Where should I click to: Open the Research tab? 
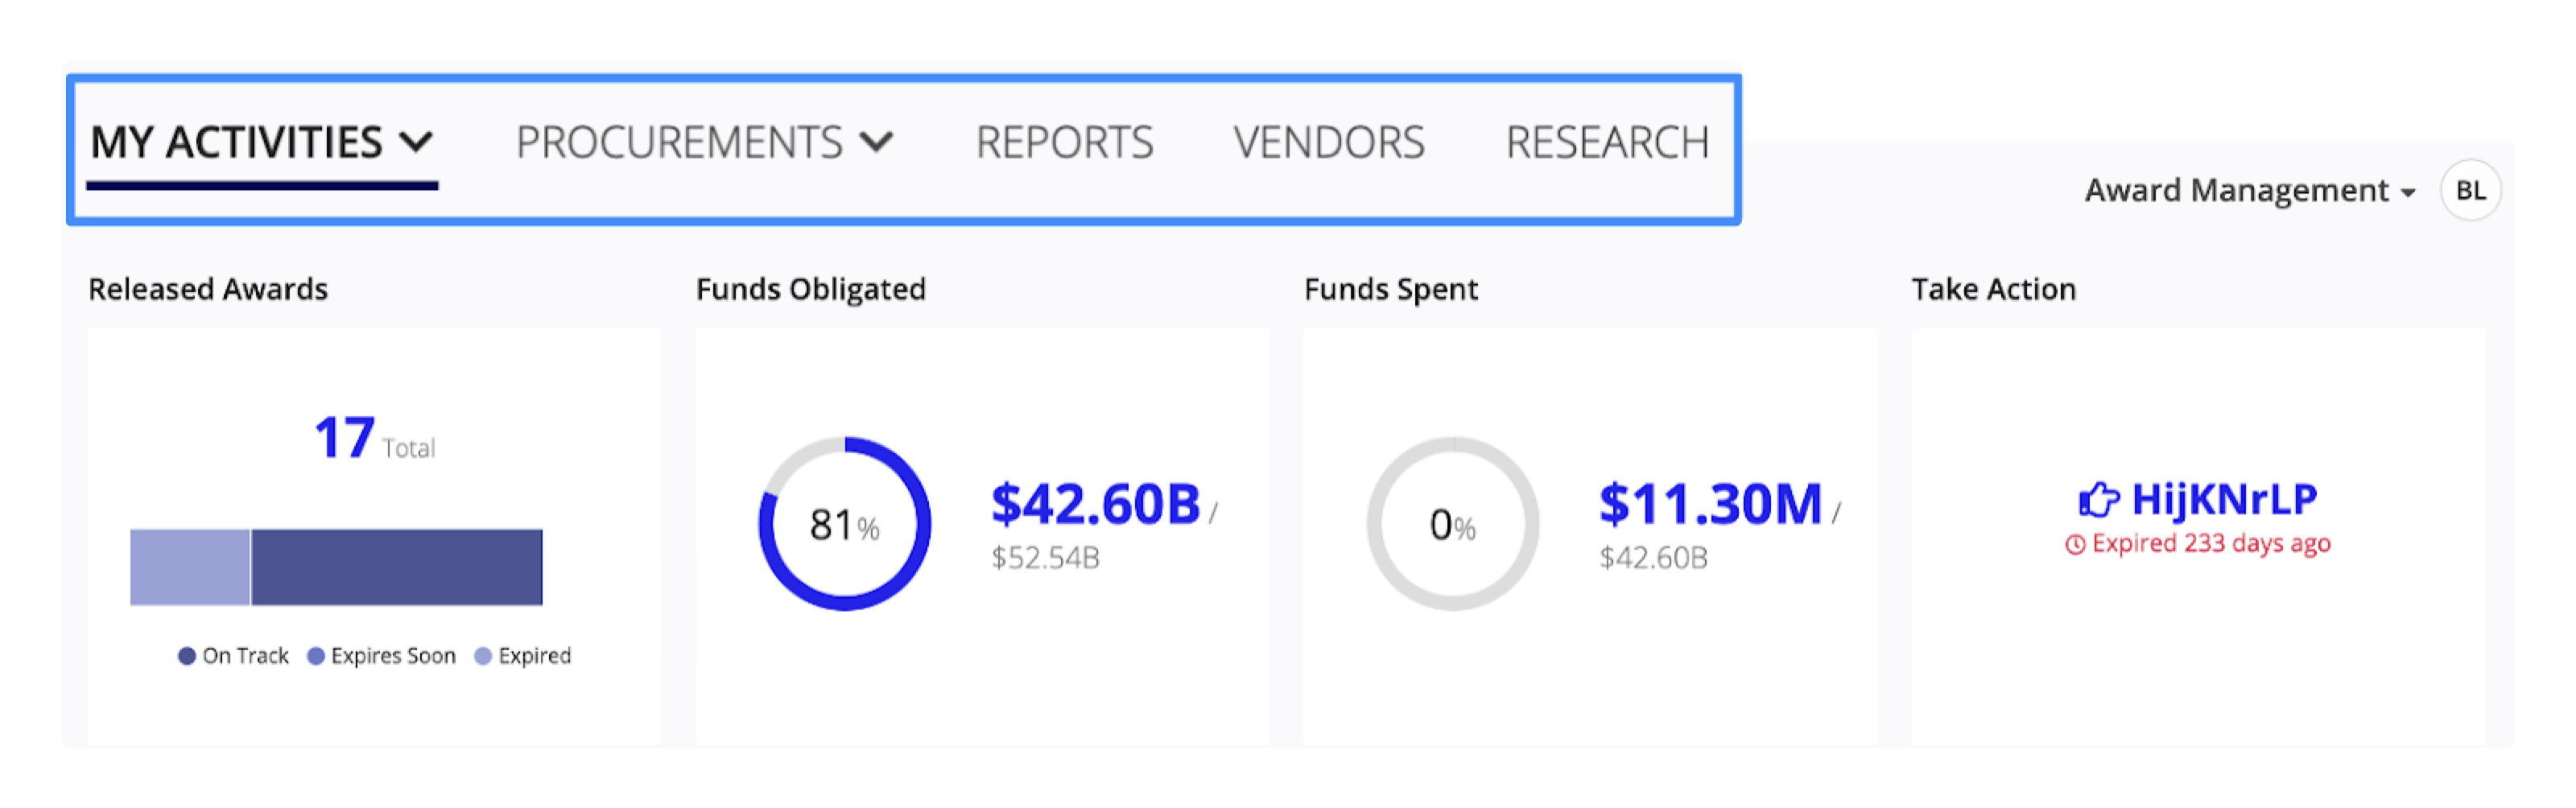[1608, 143]
